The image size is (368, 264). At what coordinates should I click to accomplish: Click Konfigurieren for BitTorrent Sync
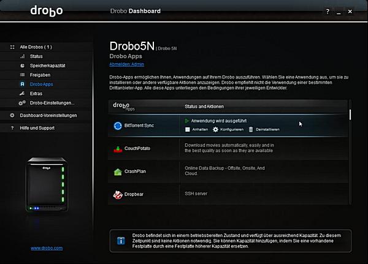232,129
